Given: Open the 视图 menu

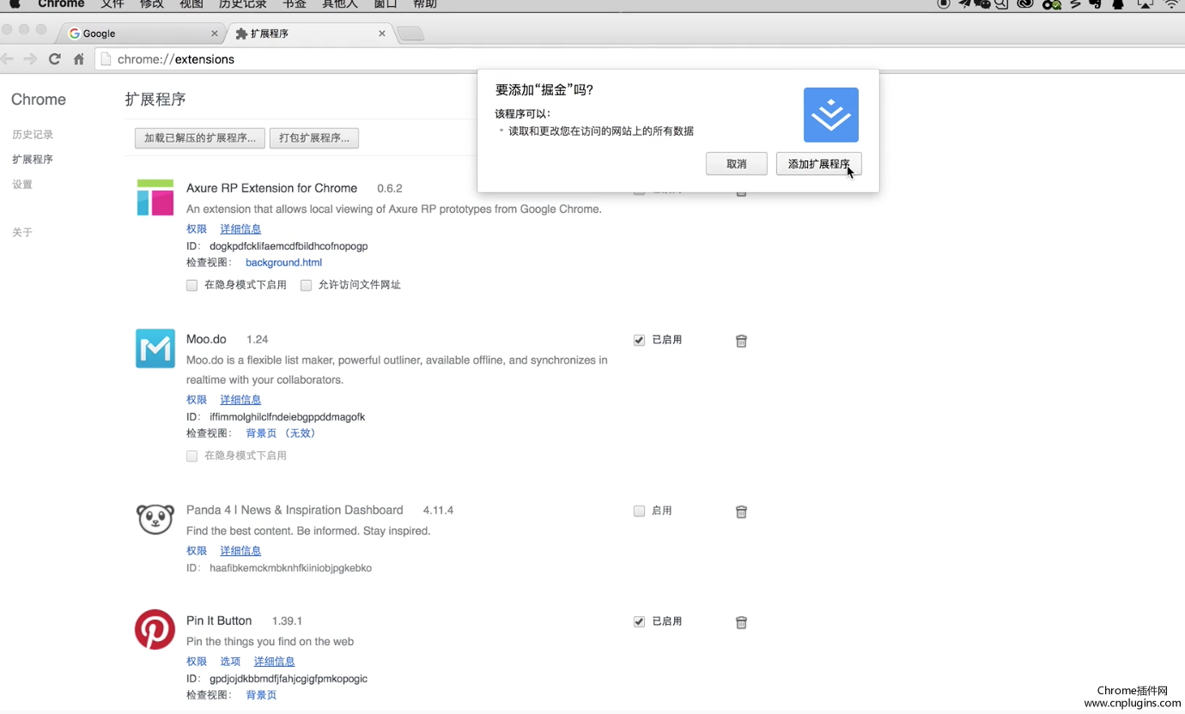Looking at the screenshot, I should [x=191, y=4].
